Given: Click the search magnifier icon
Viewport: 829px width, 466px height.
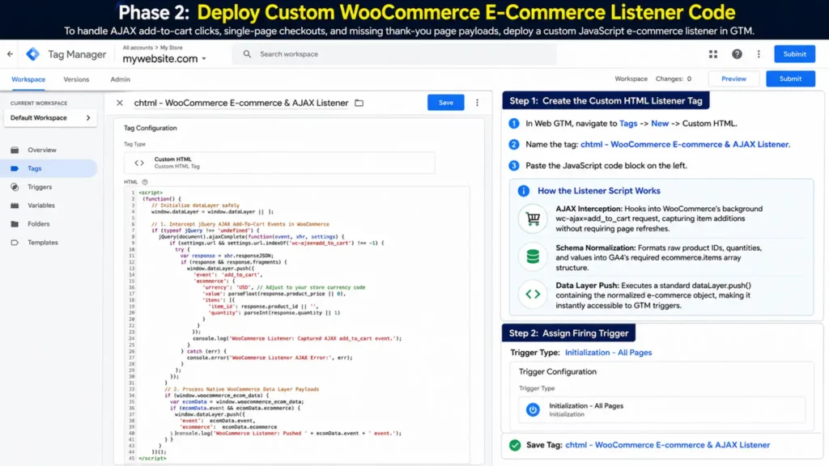Looking at the screenshot, I should pyautogui.click(x=247, y=54).
